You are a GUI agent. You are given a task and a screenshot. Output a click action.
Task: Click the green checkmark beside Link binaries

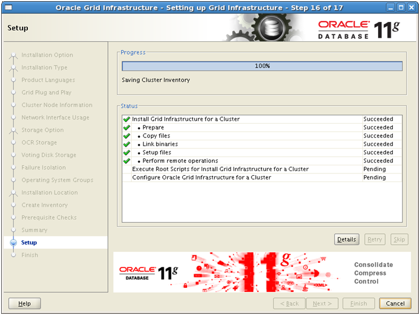pos(127,144)
